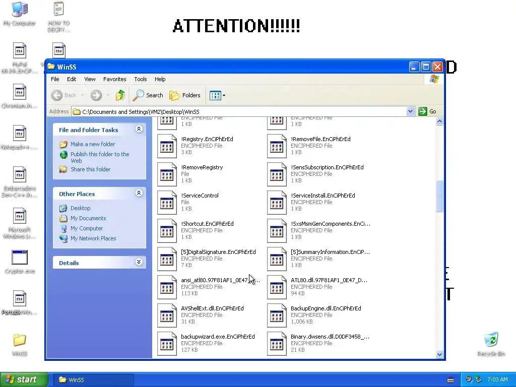The image size is (516, 387).
Task: Click Share this folder link
Action: 90,169
